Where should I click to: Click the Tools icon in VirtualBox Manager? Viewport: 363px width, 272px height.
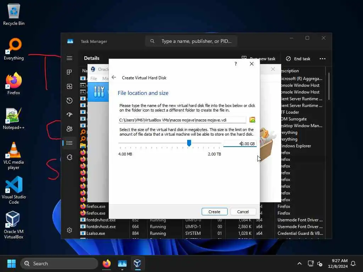pyautogui.click(x=99, y=92)
